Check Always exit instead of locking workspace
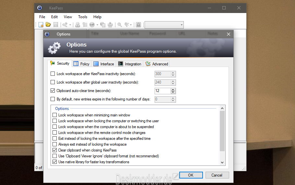 point(54,144)
